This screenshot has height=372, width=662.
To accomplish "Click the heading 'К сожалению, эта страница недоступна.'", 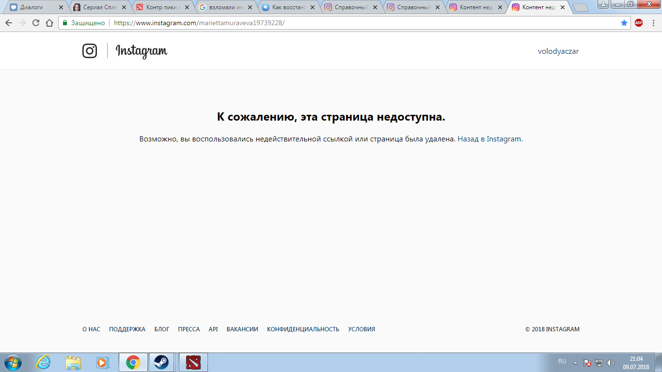I will pos(331,117).
